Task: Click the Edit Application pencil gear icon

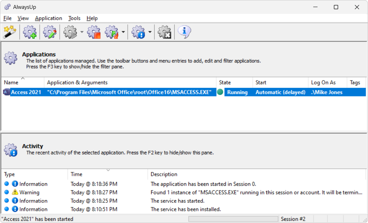Action: (x=50, y=32)
